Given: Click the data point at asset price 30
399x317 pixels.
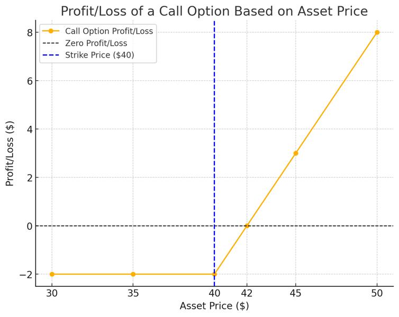Looking at the screenshot, I should click(52, 274).
